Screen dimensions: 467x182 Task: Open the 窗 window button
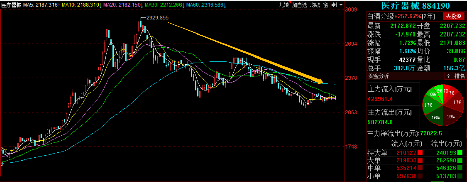325,5
